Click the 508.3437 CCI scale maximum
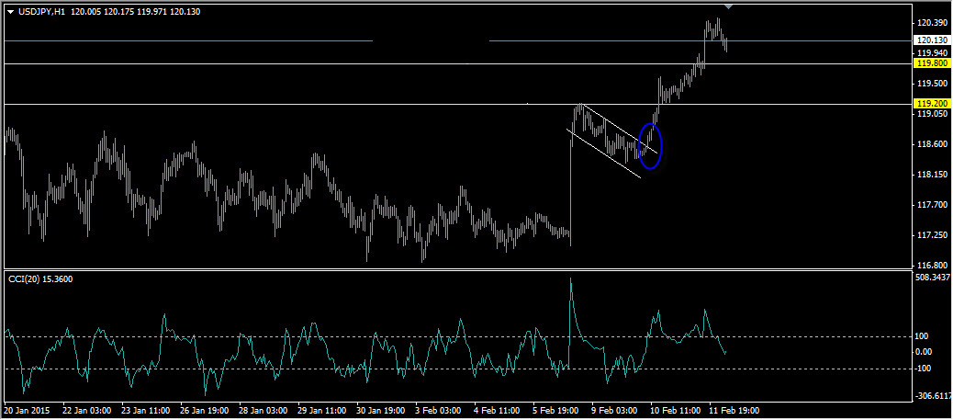 (x=933, y=277)
